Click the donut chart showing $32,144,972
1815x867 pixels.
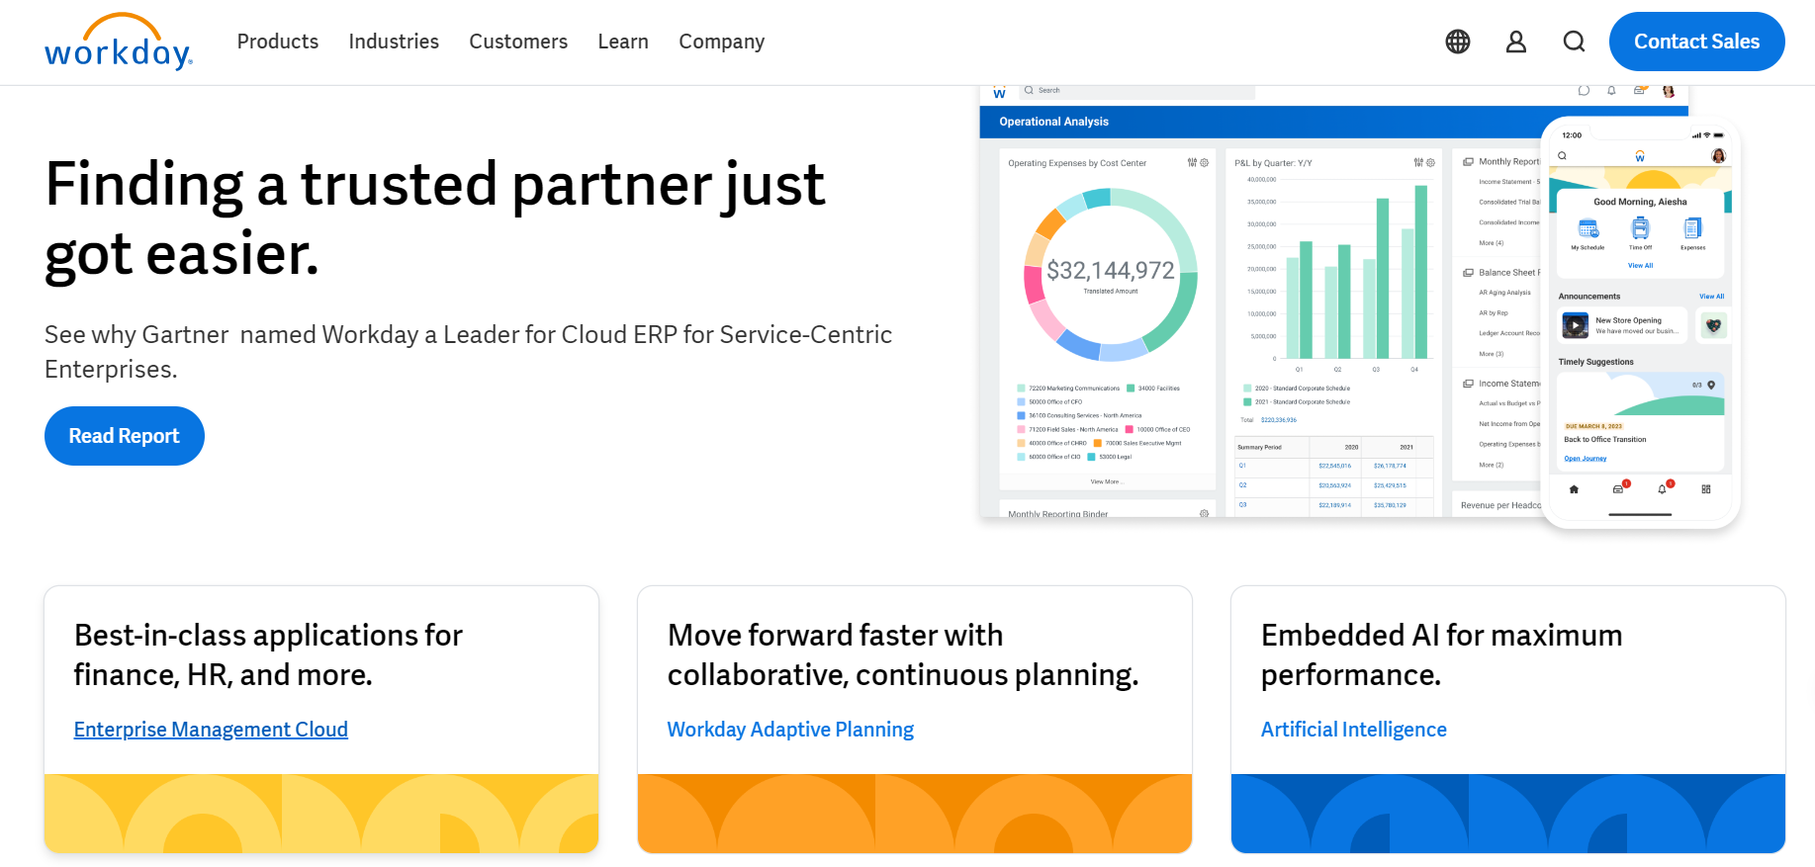[x=1110, y=275]
